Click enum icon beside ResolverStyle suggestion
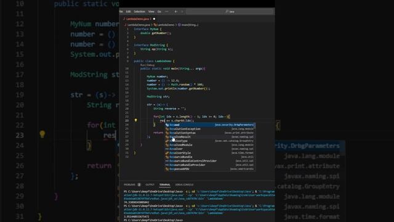This screenshot has height=222, width=394. pos(167,153)
